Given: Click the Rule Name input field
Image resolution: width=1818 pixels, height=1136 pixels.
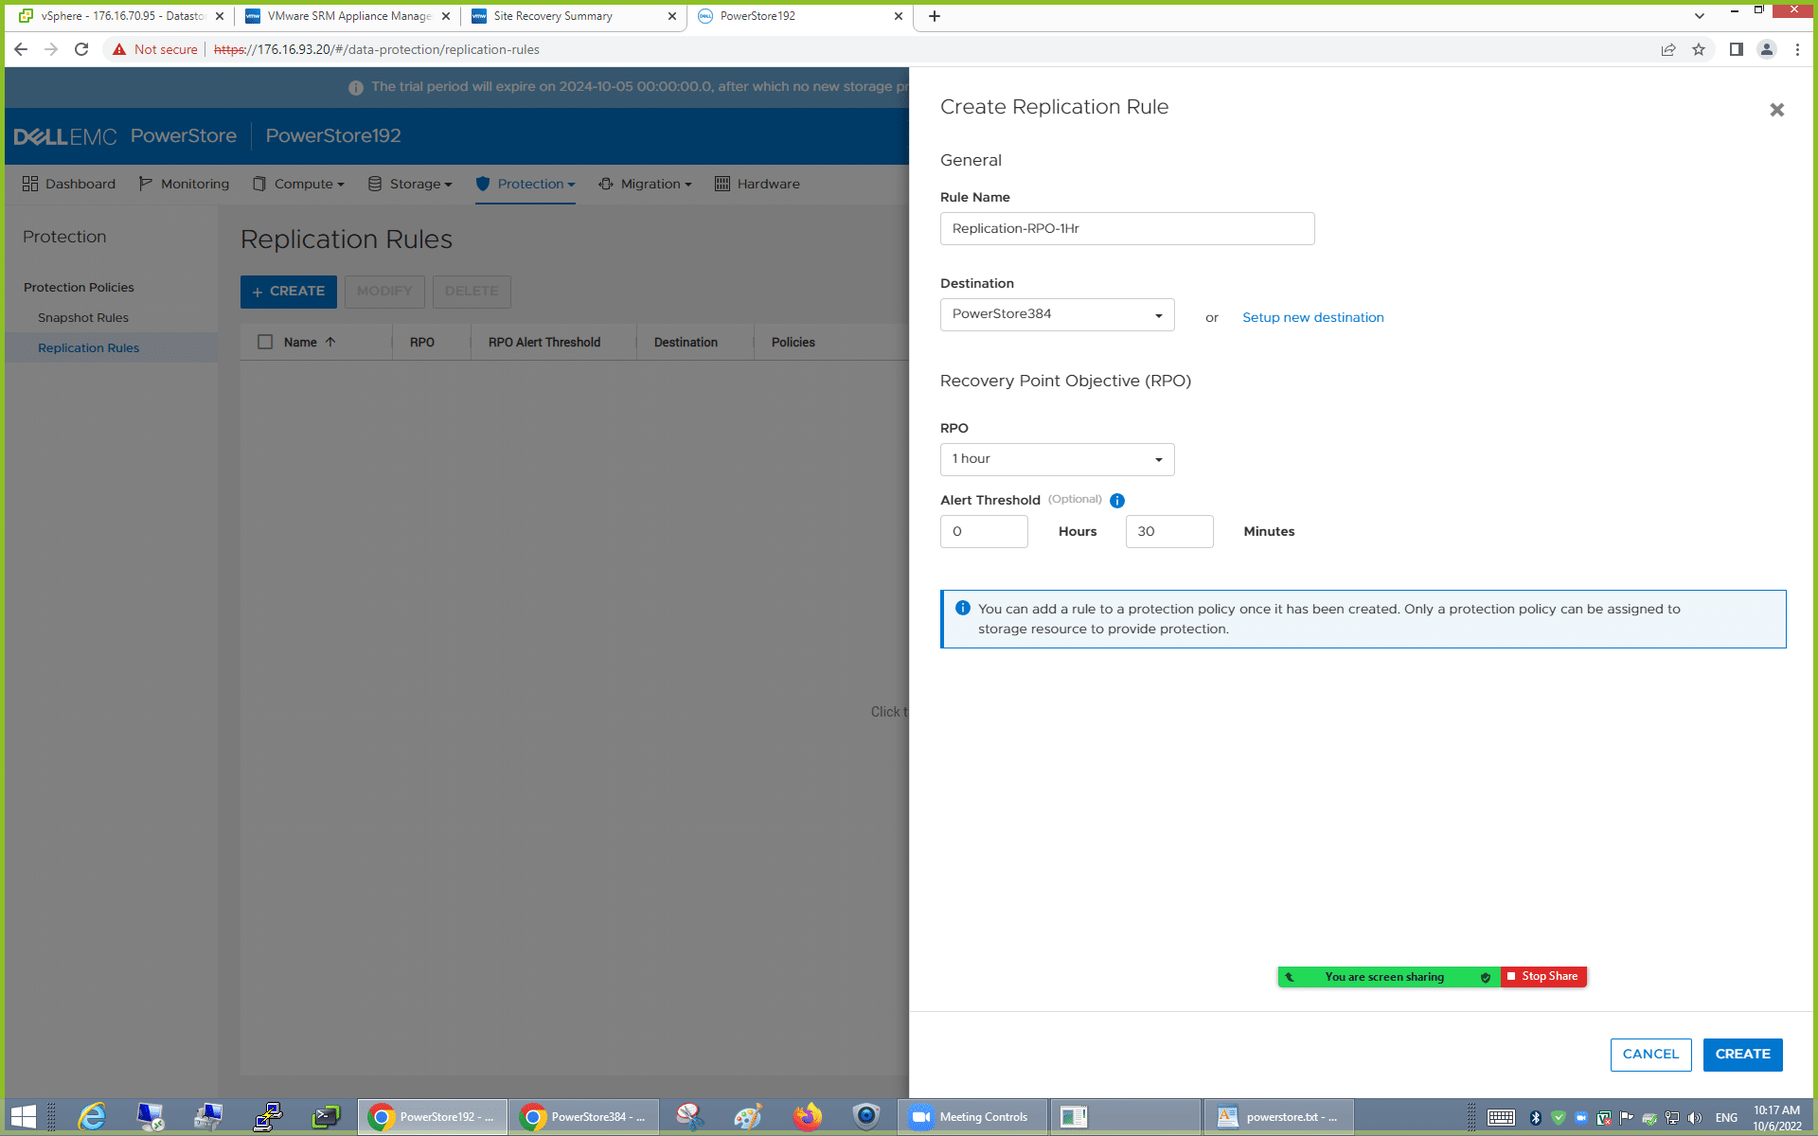Looking at the screenshot, I should tap(1127, 228).
